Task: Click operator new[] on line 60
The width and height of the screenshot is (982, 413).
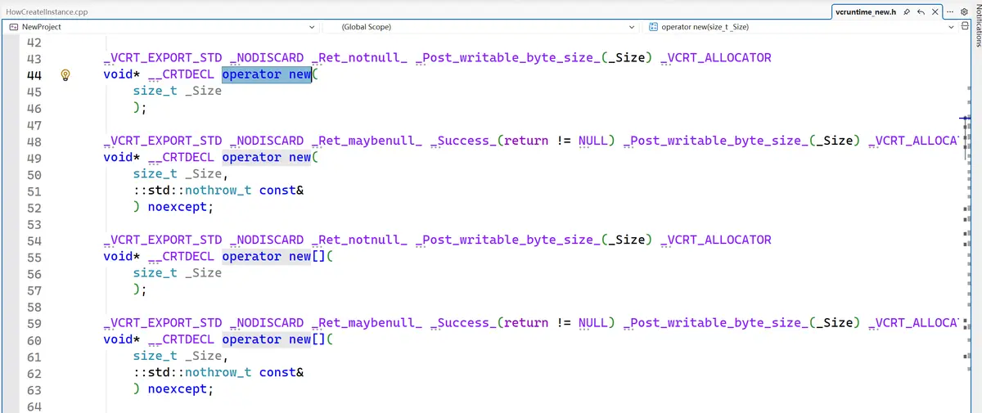Action: tap(274, 339)
